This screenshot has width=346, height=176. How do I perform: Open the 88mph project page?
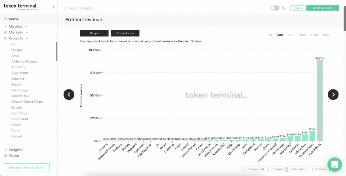pos(17,50)
